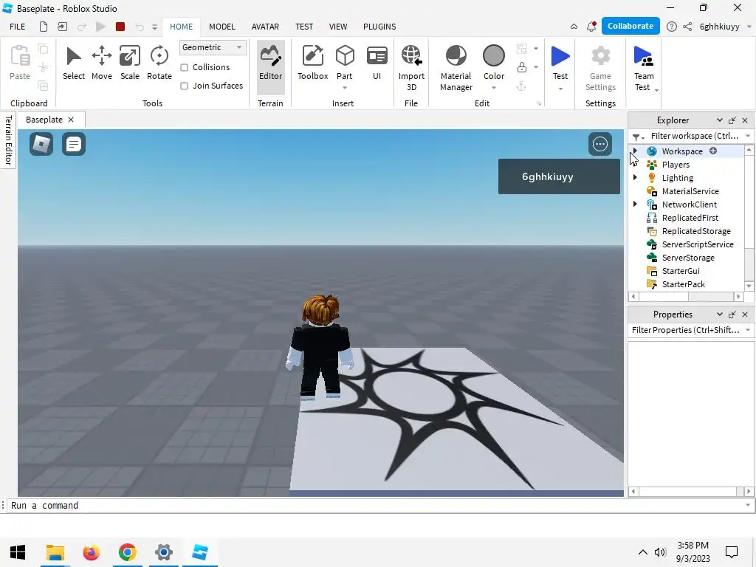Click the share icon next to username
Viewport: 756px width, 567px height.
click(687, 27)
